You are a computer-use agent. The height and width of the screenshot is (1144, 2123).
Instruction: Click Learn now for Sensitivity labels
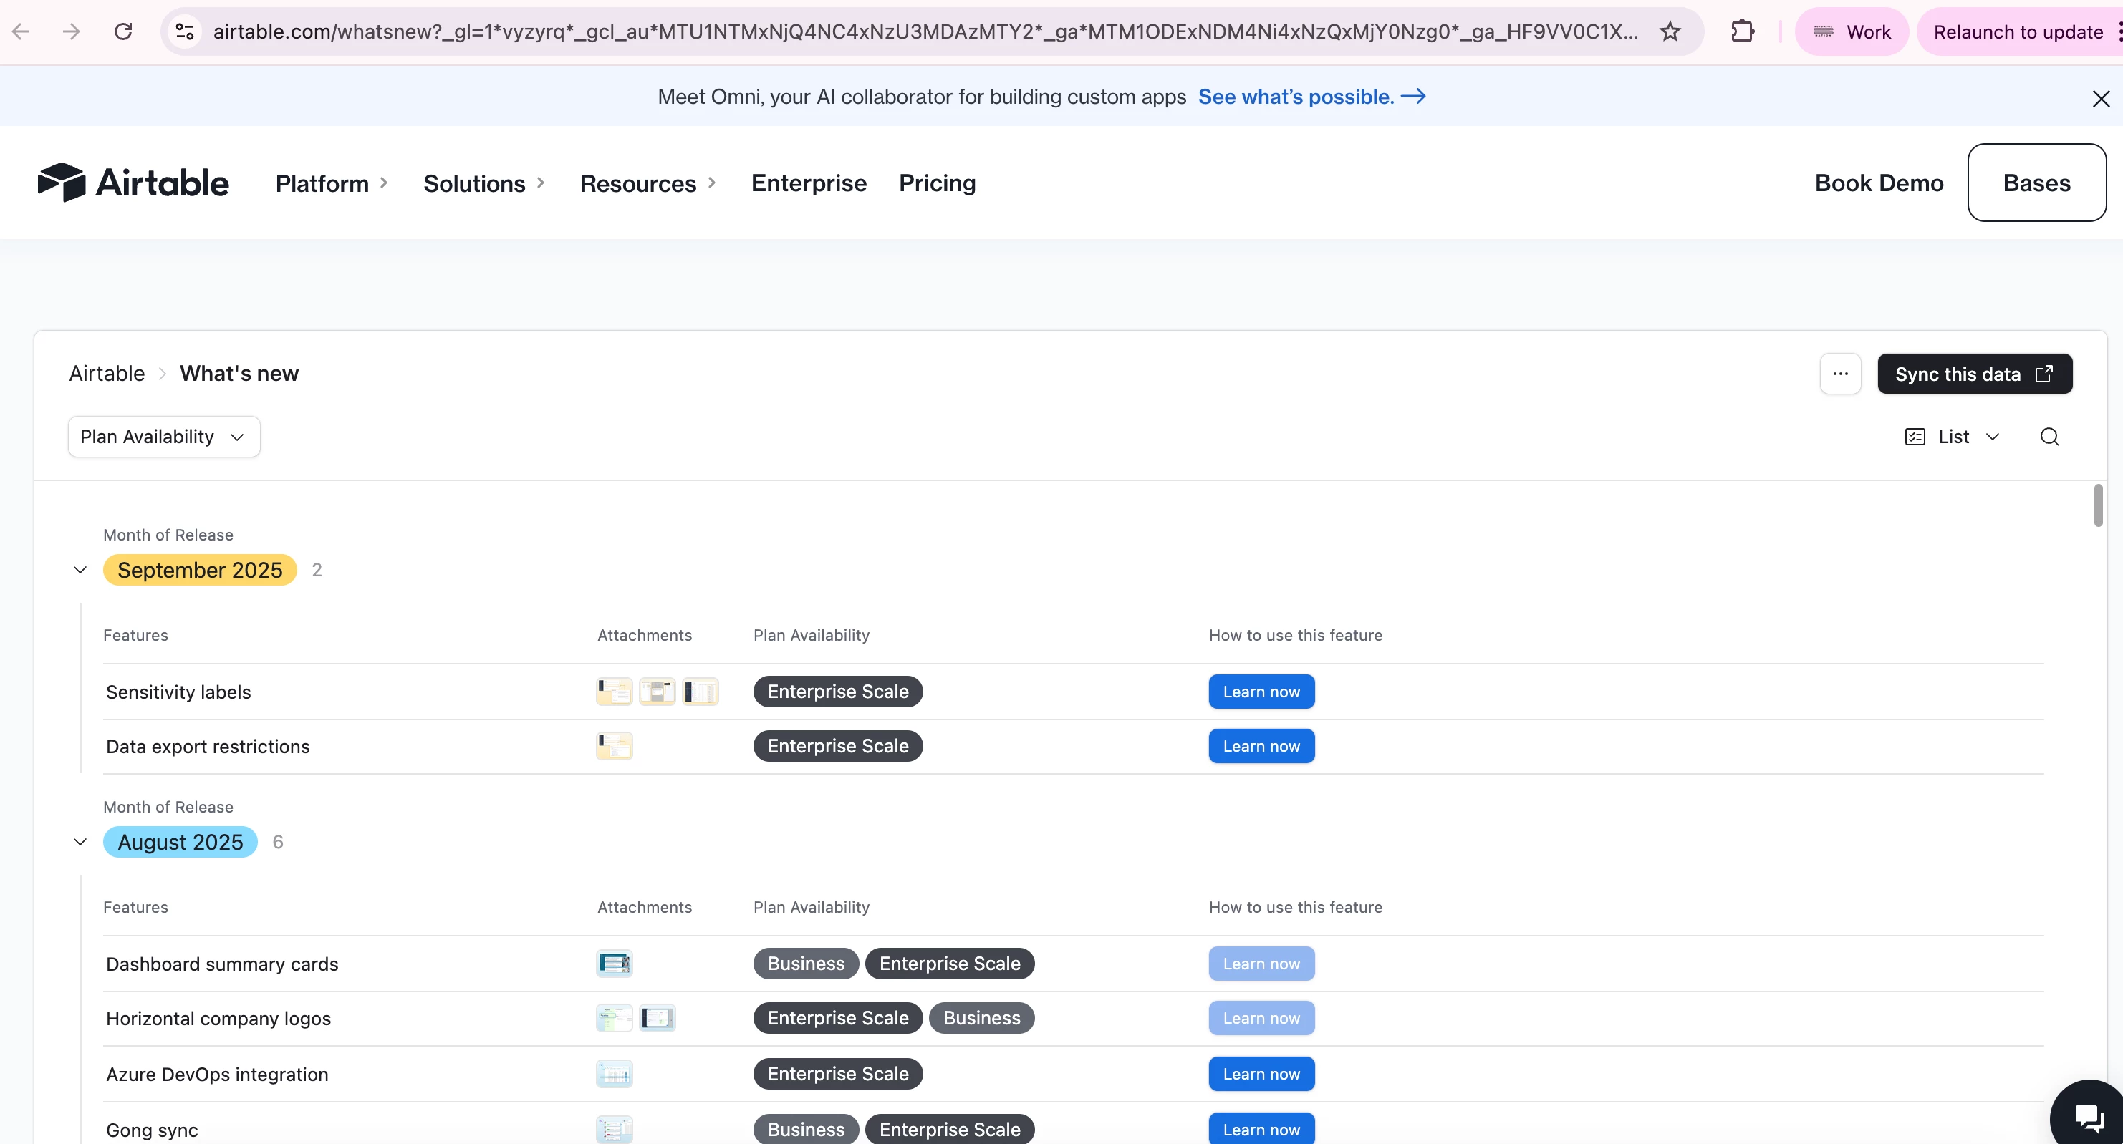pos(1261,691)
